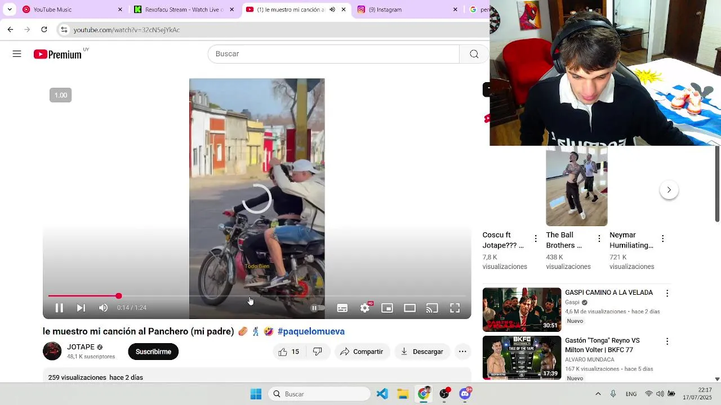The width and height of the screenshot is (721, 405).
Task: Open Chrome from taskbar
Action: point(424,394)
